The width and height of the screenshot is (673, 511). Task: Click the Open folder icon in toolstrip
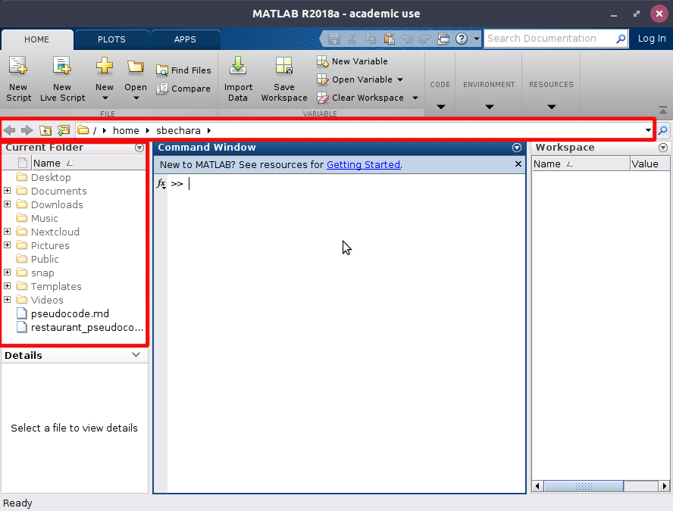135,67
